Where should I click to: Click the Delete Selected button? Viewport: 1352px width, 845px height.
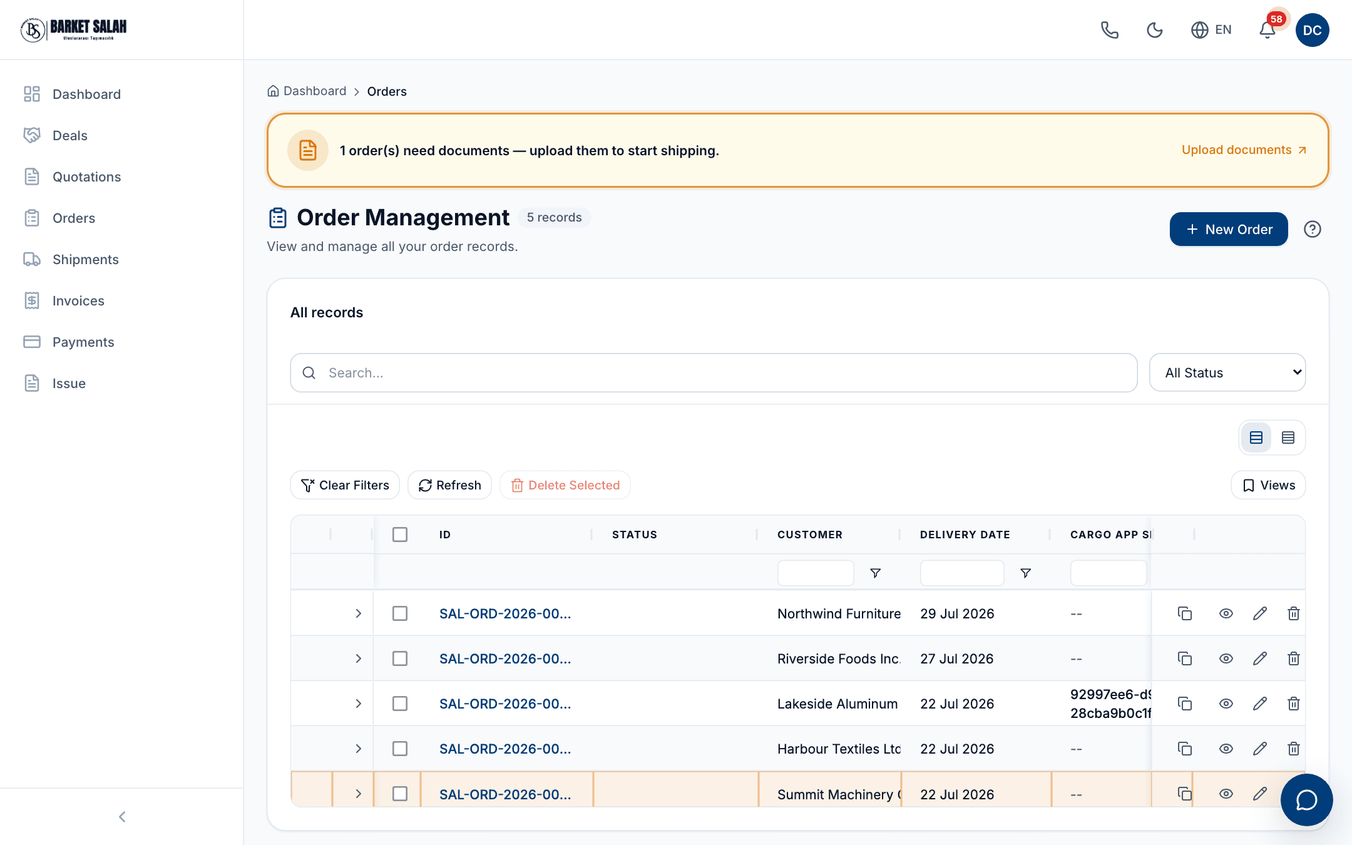click(565, 485)
